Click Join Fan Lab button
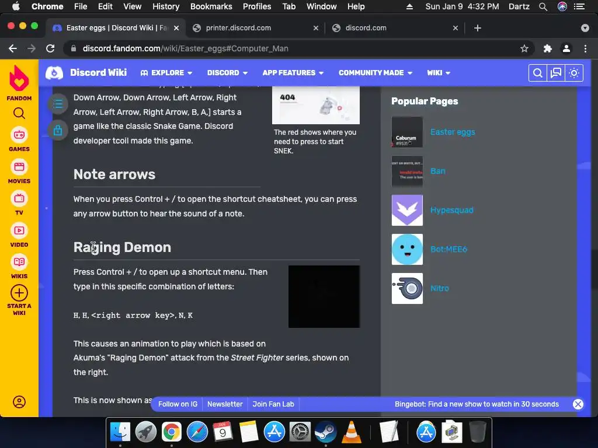Screen dimensions: 598x448 pyautogui.click(x=273, y=404)
